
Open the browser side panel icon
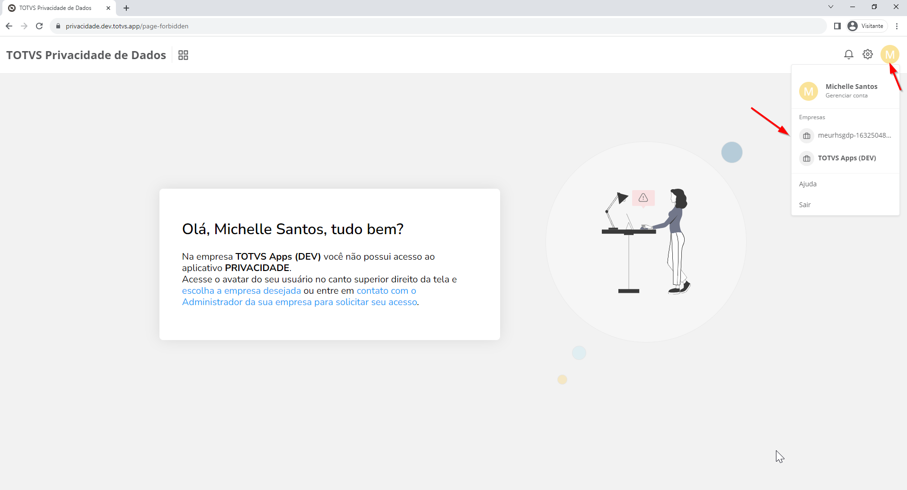coord(837,26)
